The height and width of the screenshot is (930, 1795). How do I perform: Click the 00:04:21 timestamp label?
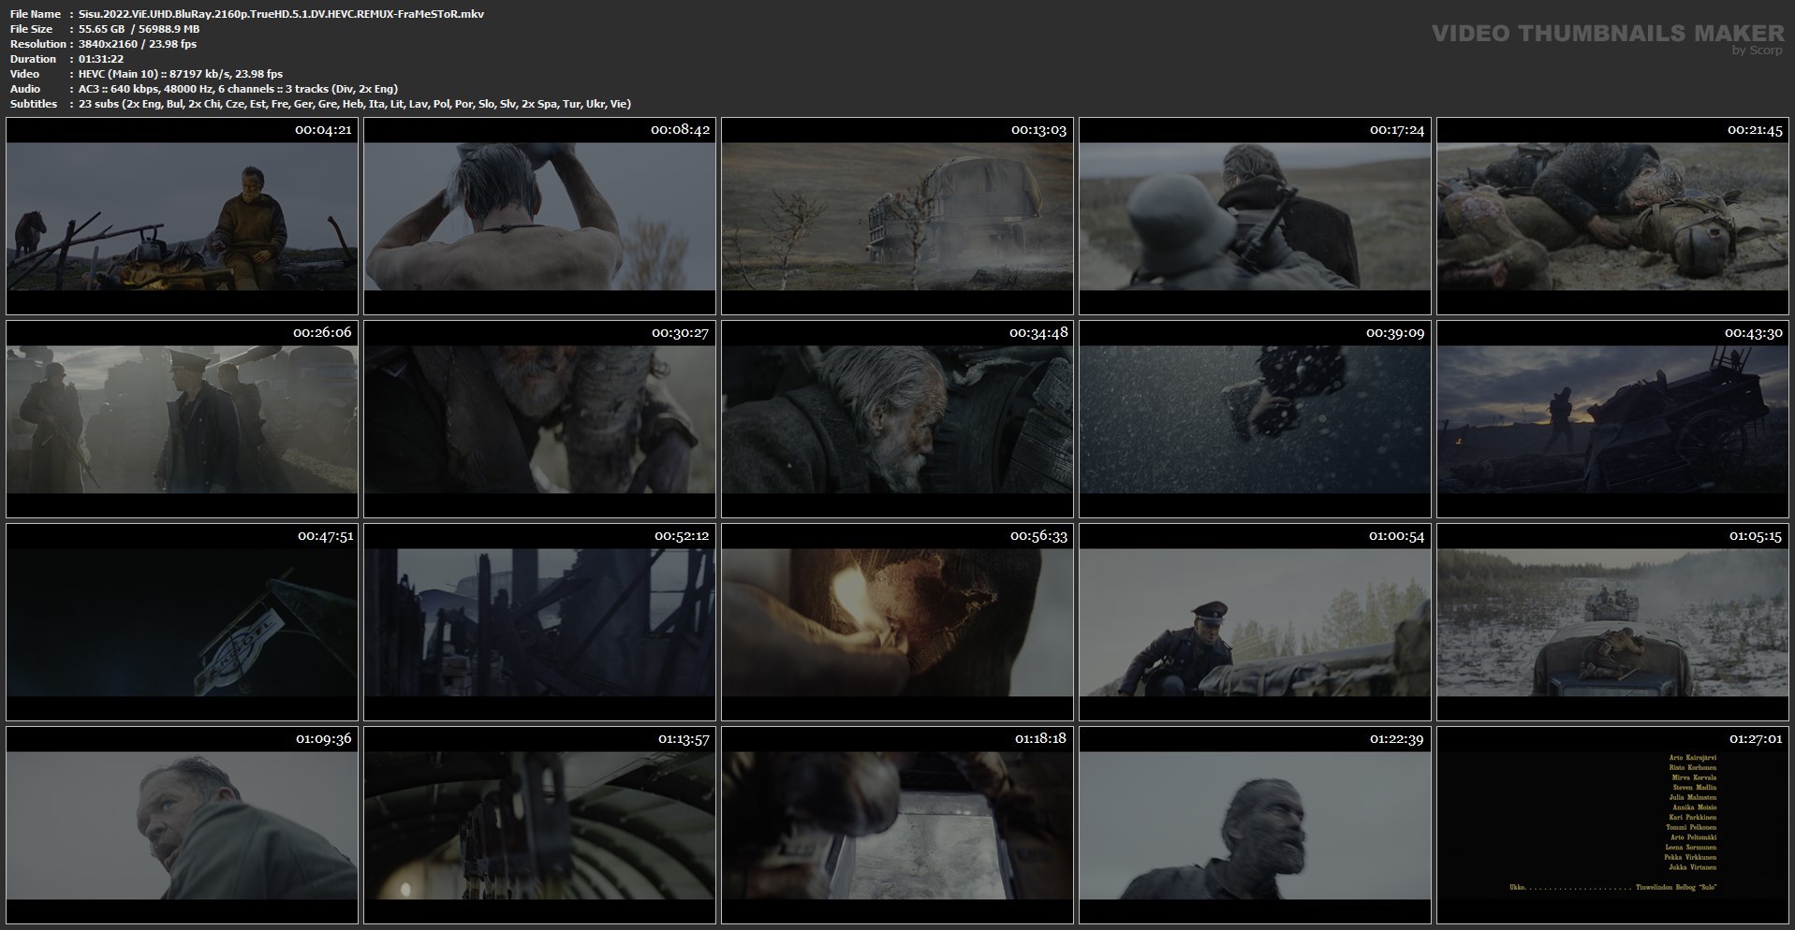(x=323, y=130)
